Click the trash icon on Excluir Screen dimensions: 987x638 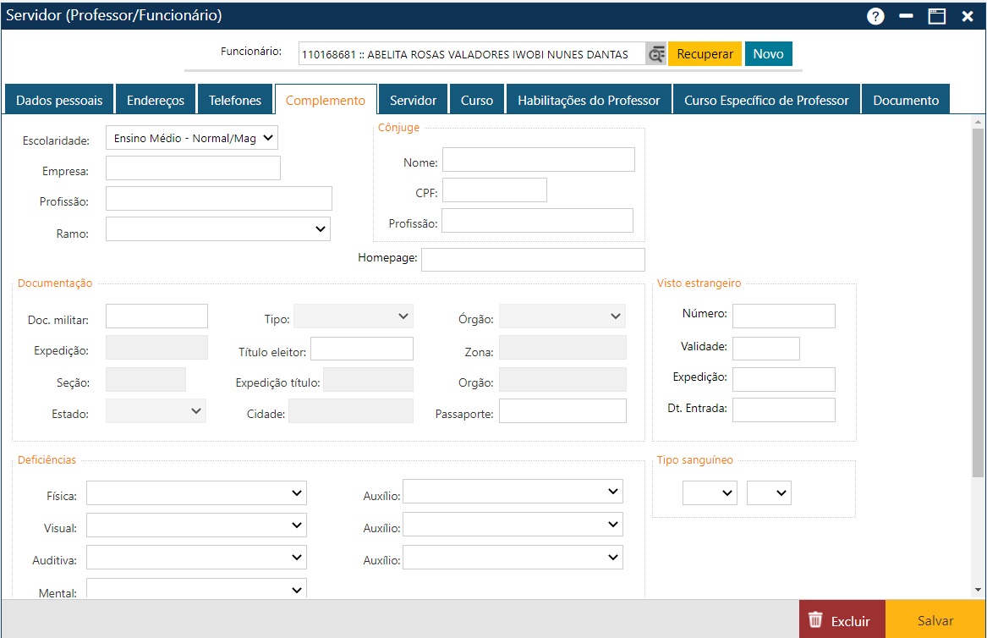[x=815, y=620]
